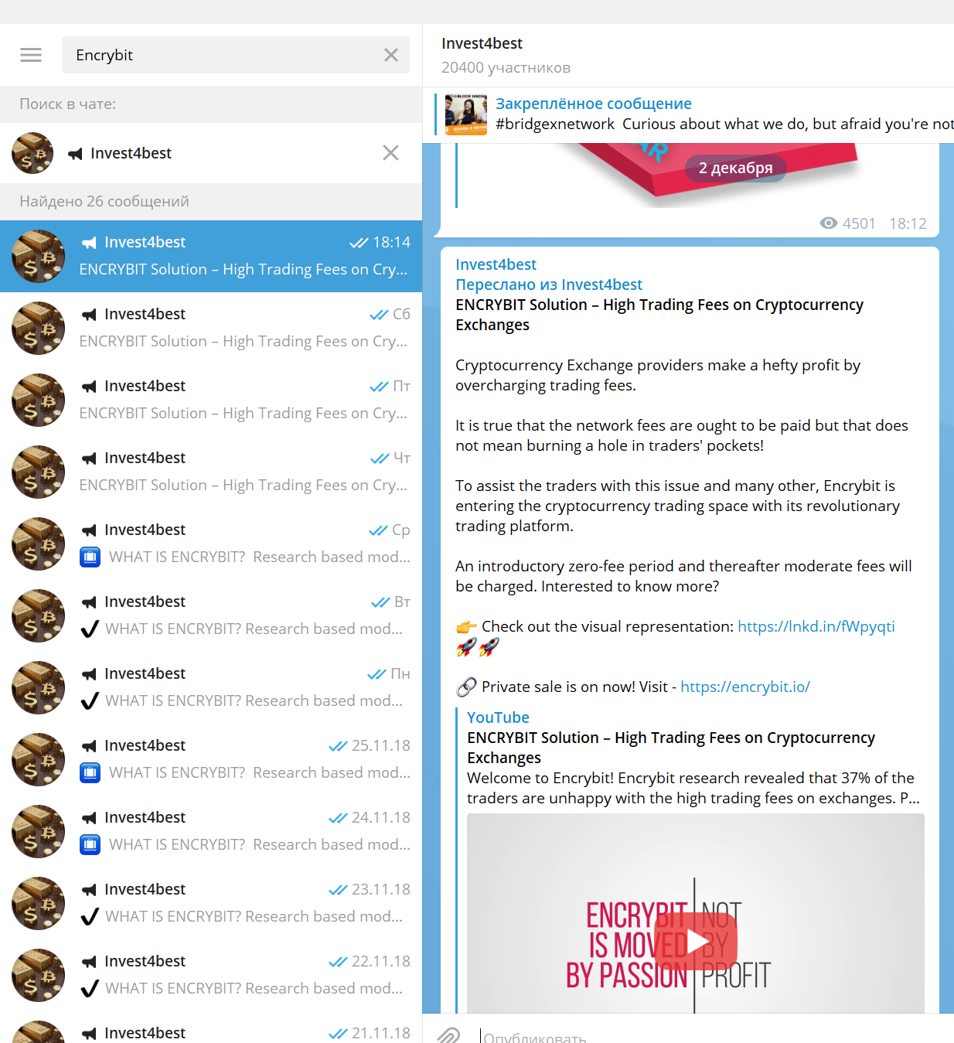Open Invest4best sender name in message
The width and height of the screenshot is (954, 1043).
pos(496,264)
